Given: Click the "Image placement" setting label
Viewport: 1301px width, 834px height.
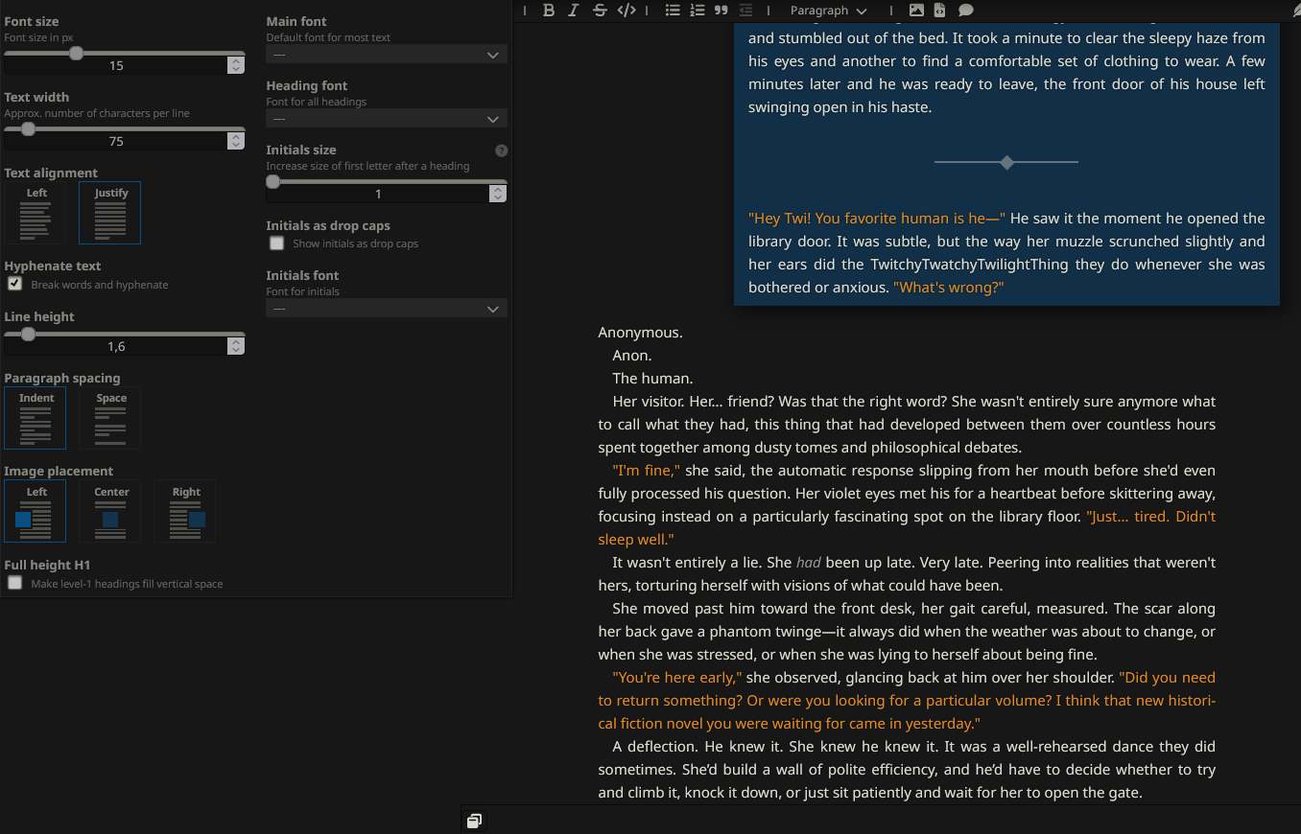Looking at the screenshot, I should (59, 472).
